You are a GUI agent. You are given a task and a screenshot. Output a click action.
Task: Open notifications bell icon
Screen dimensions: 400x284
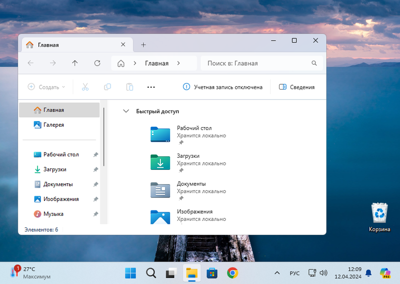pyautogui.click(x=368, y=273)
